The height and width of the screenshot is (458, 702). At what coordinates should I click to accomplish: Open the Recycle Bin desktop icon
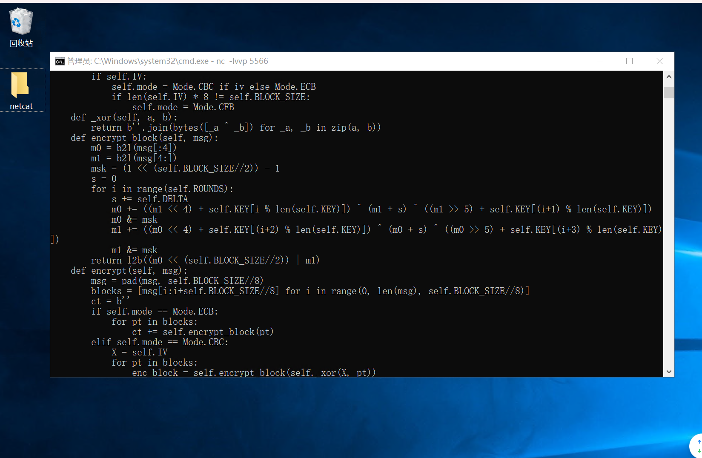[x=21, y=28]
